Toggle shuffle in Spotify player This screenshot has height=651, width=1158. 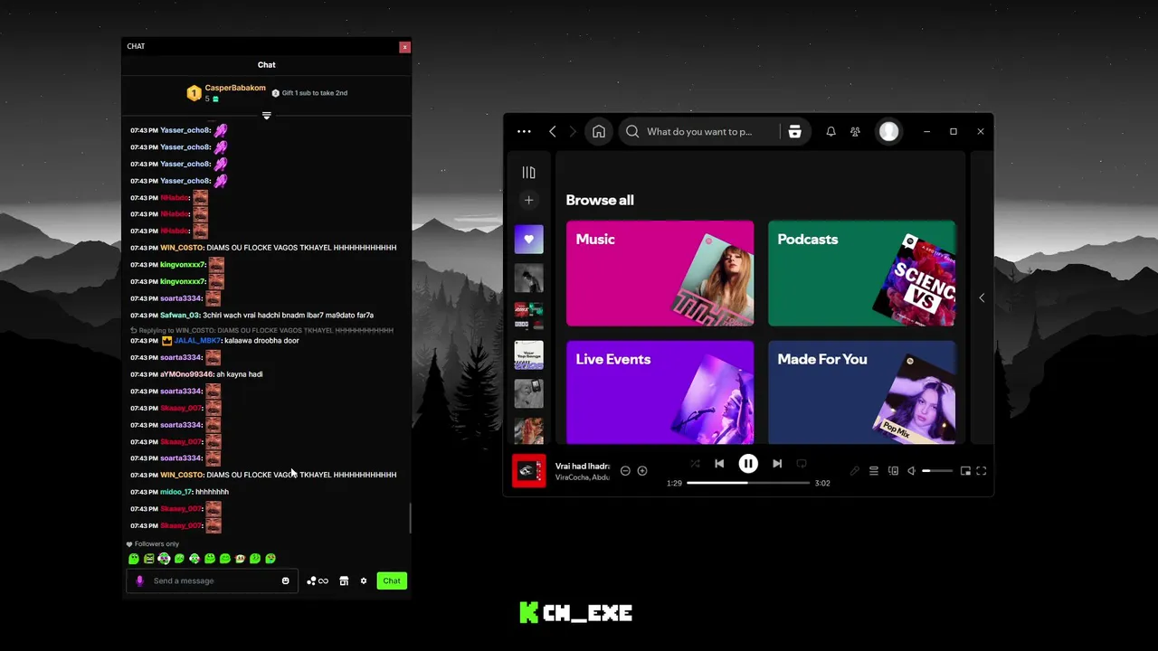(695, 464)
